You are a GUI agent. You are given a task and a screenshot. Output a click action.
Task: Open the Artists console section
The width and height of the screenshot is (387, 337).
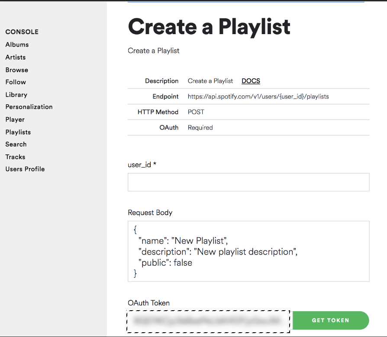pyautogui.click(x=16, y=57)
